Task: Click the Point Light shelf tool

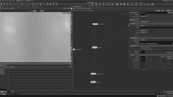Action: pyautogui.click(x=92, y=4)
